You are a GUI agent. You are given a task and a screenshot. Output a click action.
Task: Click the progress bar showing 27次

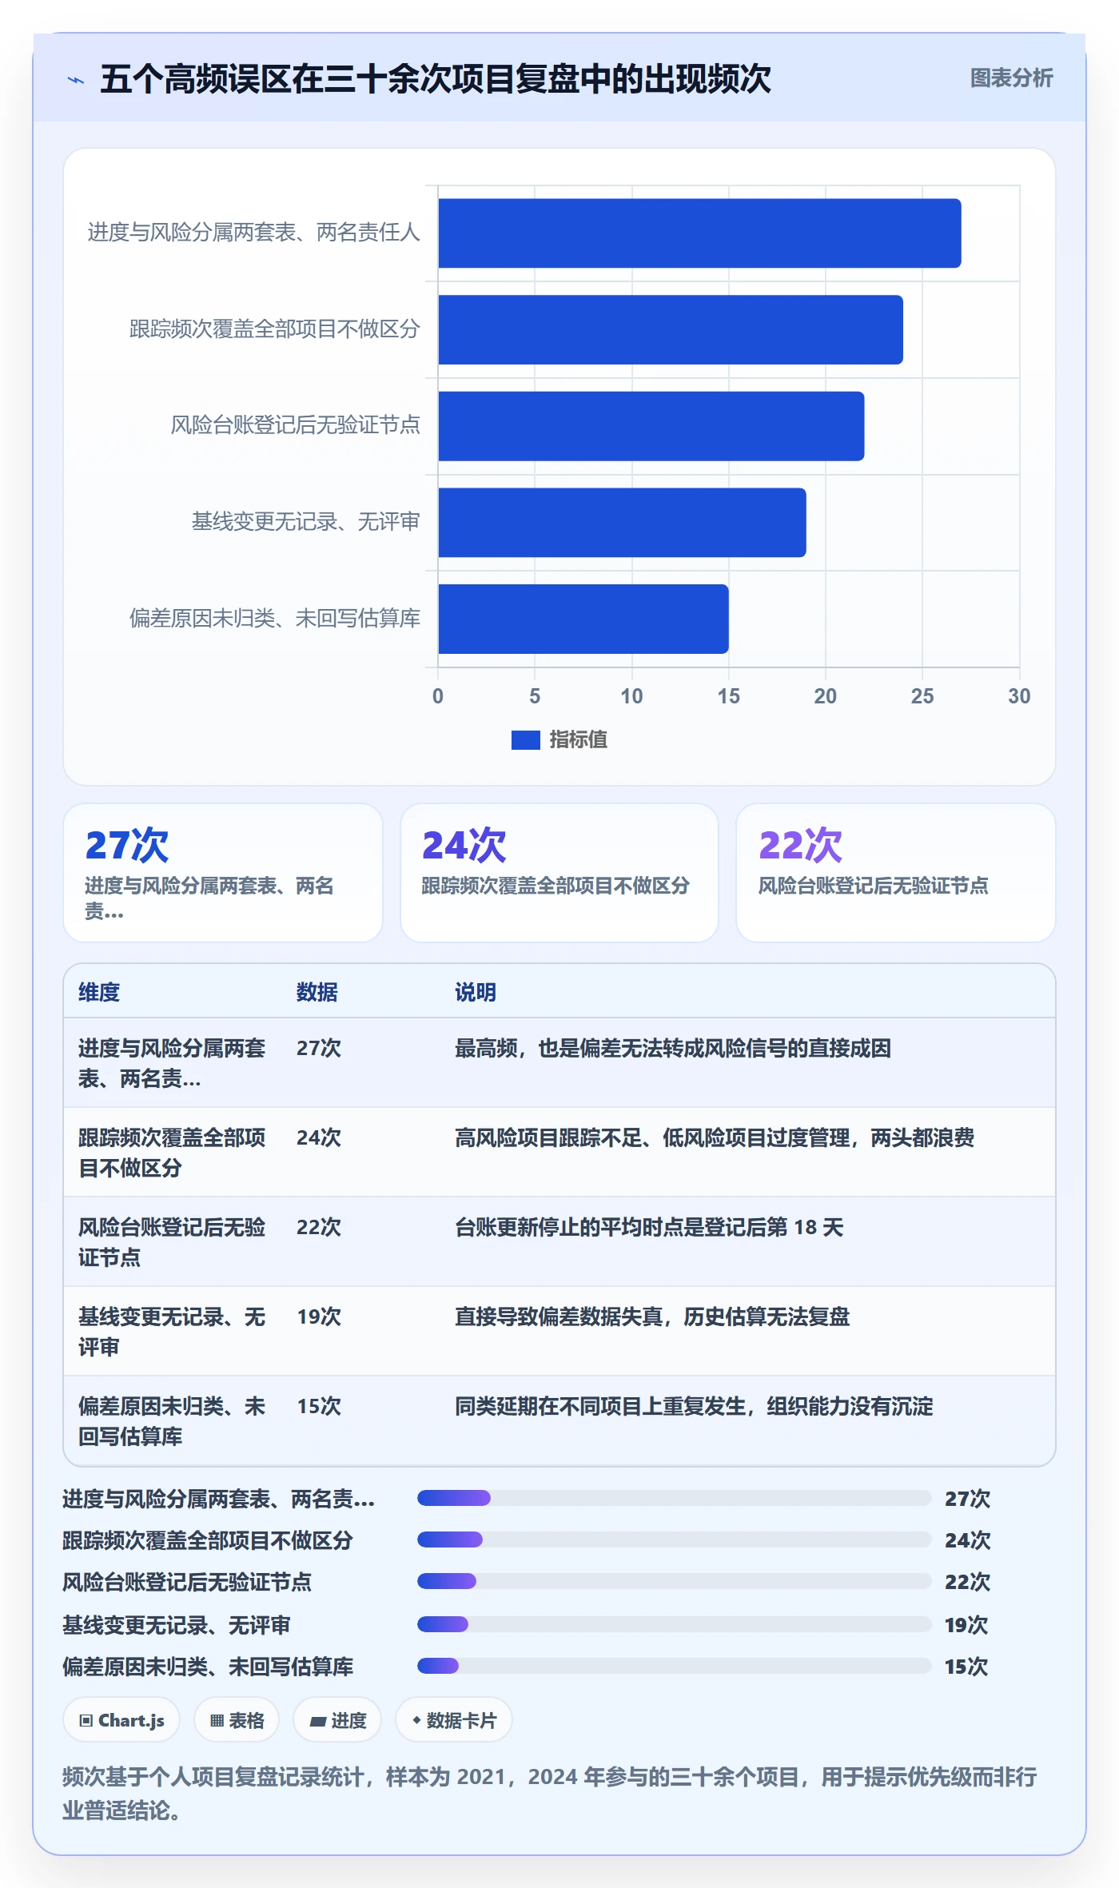tap(675, 1498)
